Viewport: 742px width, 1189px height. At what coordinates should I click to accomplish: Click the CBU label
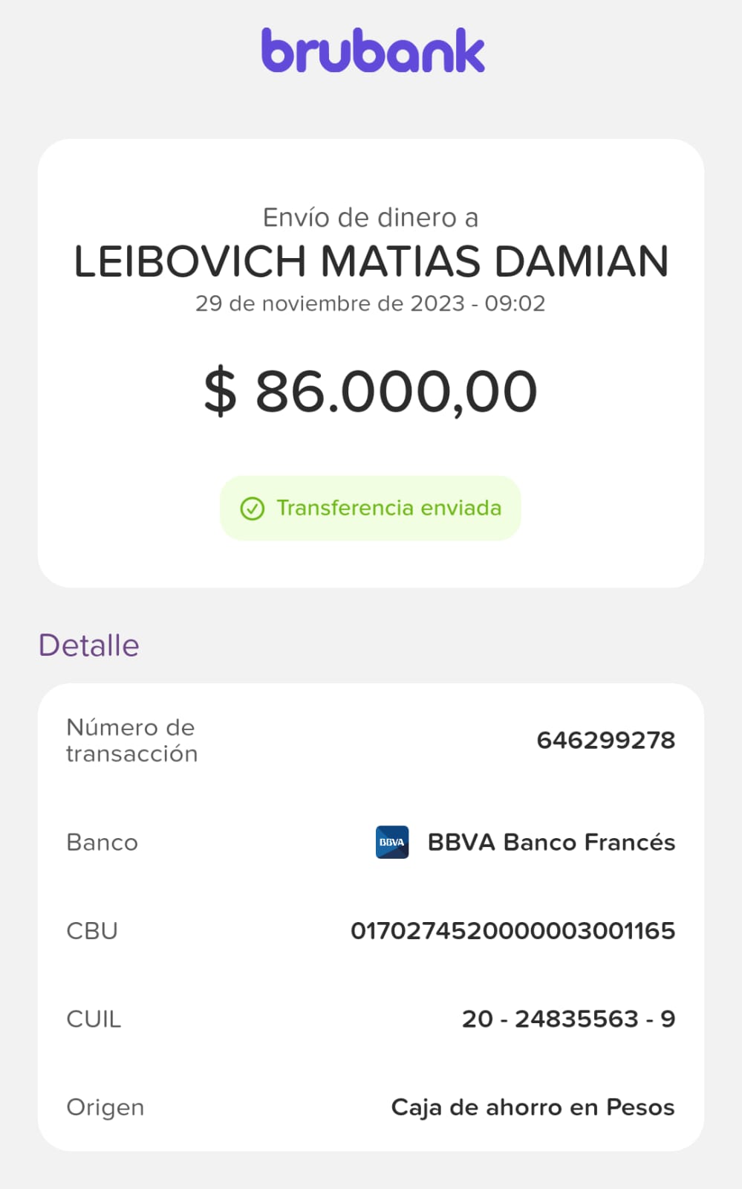[92, 931]
